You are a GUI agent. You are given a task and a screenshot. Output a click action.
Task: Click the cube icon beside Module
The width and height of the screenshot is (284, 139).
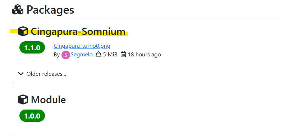point(23,99)
